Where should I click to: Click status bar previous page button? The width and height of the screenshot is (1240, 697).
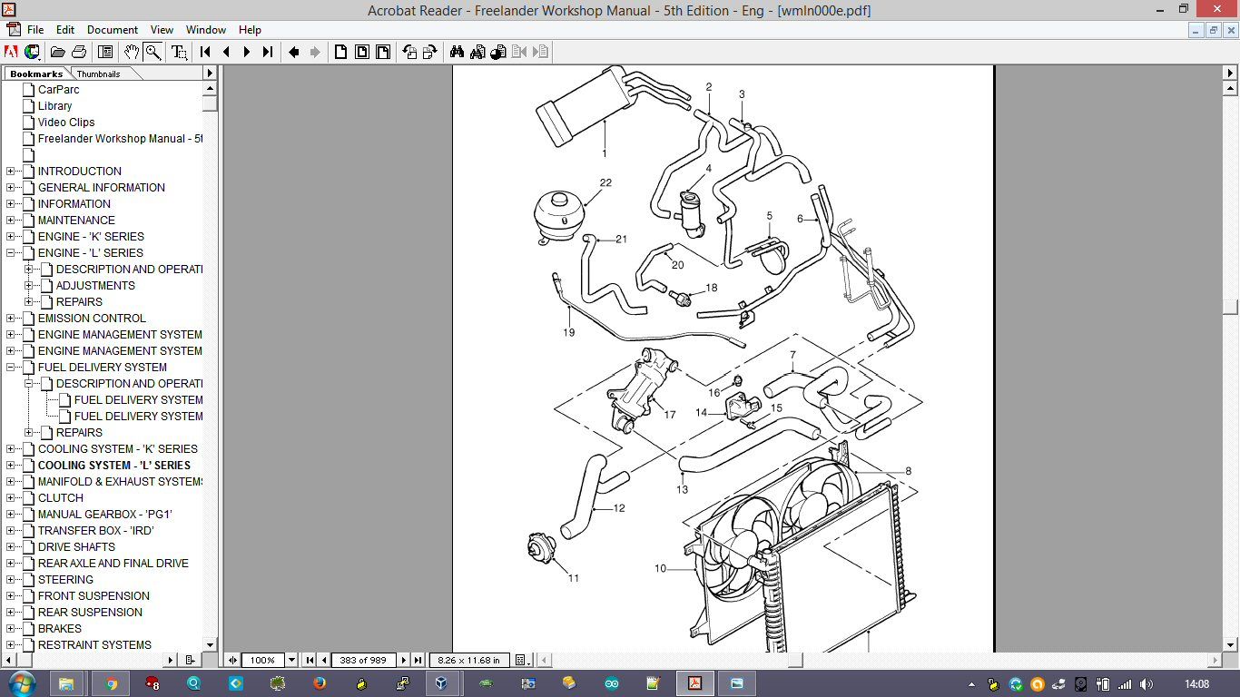[323, 660]
